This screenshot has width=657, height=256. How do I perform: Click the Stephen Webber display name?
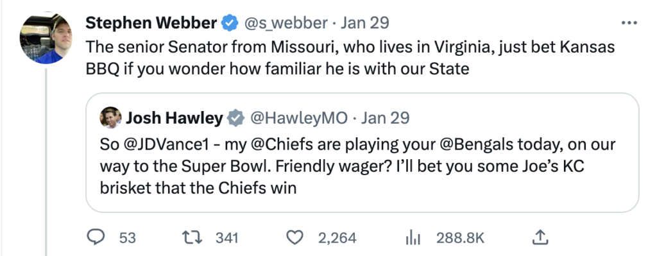coord(151,22)
